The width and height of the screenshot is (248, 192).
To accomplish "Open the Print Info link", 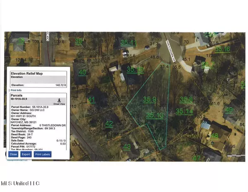I will (x=16, y=90).
